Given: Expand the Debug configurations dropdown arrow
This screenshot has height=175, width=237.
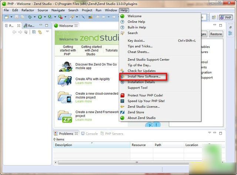Looking at the screenshot, I should [x=34, y=17].
